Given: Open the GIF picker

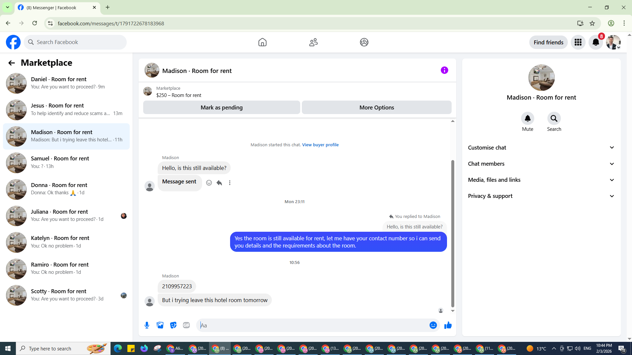Looking at the screenshot, I should (x=186, y=325).
